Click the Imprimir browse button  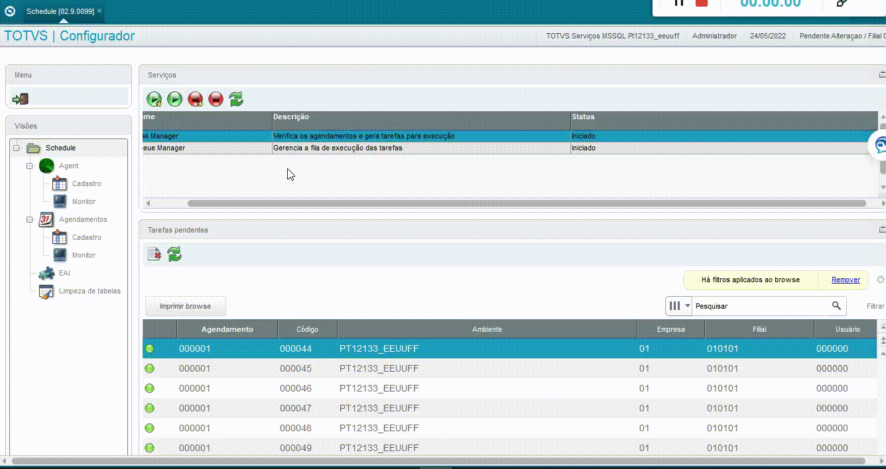coord(186,306)
